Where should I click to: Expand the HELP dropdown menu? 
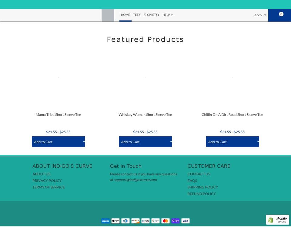tap(168, 15)
